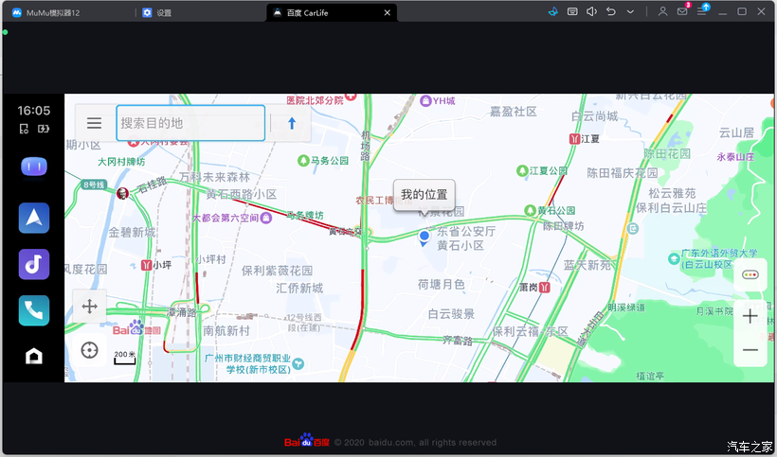This screenshot has height=457, width=777.
Task: Go to CarLife home screen
Action: coord(34,356)
